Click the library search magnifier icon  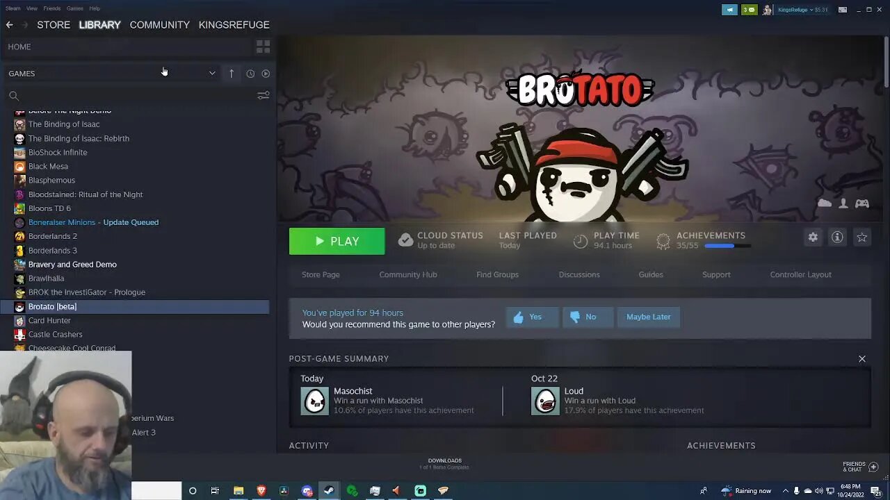[x=14, y=96]
